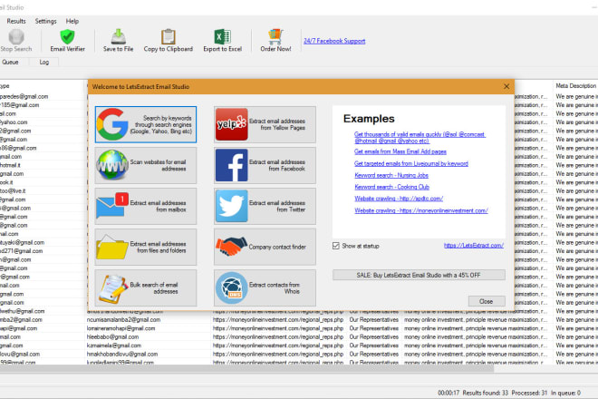Open Livejournal targeted emails example
Viewport: 598px width, 399px height.
tap(411, 163)
